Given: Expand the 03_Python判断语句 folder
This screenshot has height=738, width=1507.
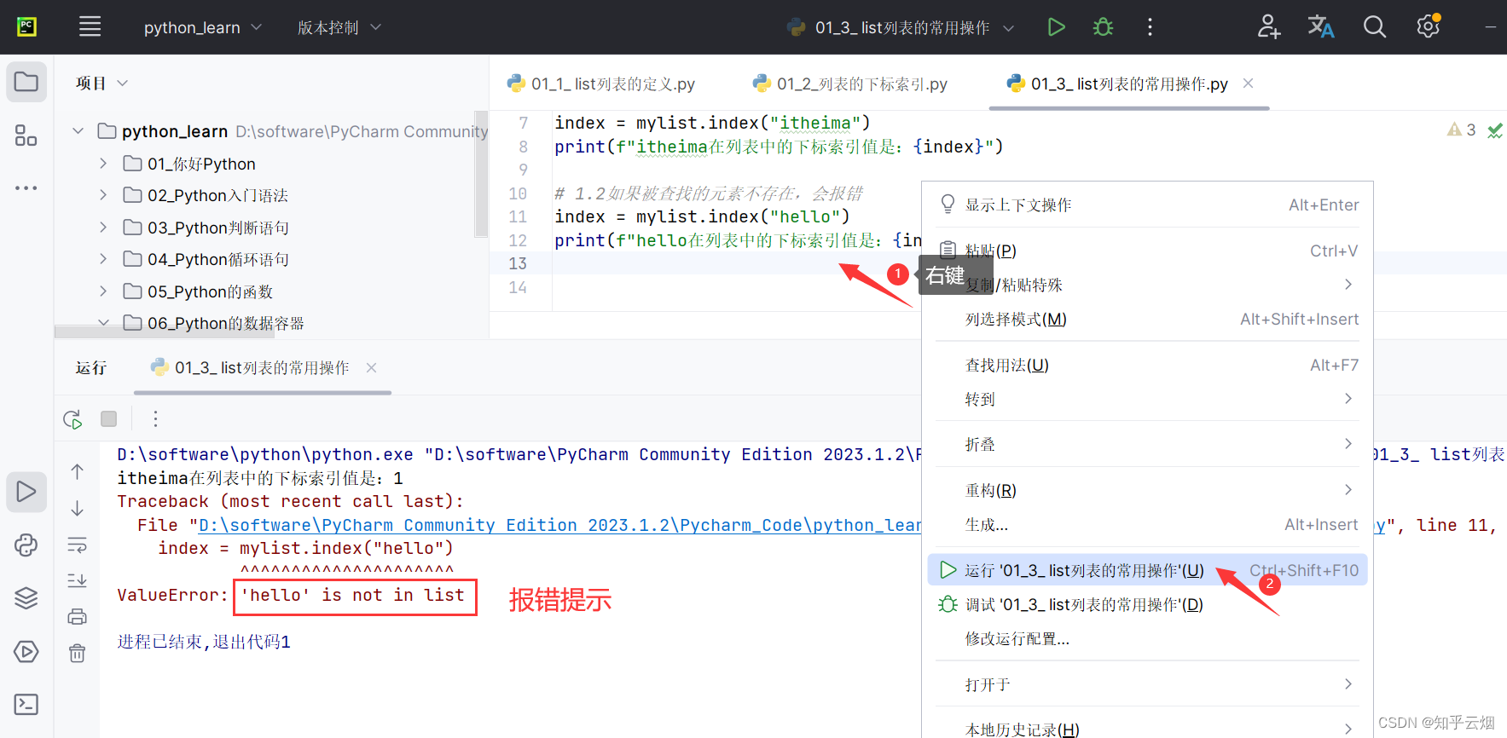Looking at the screenshot, I should click(103, 228).
